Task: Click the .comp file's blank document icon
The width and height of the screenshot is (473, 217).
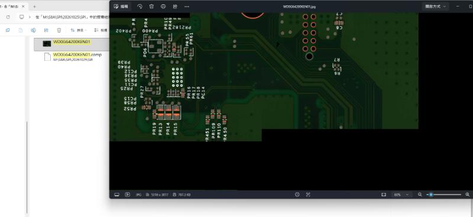Action: [x=47, y=56]
